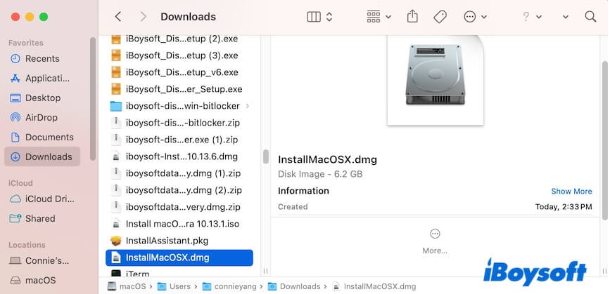Click the file list vertical scrollbar
Screen dimensions: 610x294
265,156
